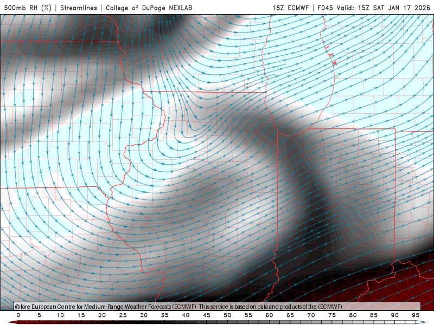Pick the "35" color scale label
Screen dimensions: 434x325
click(165, 315)
